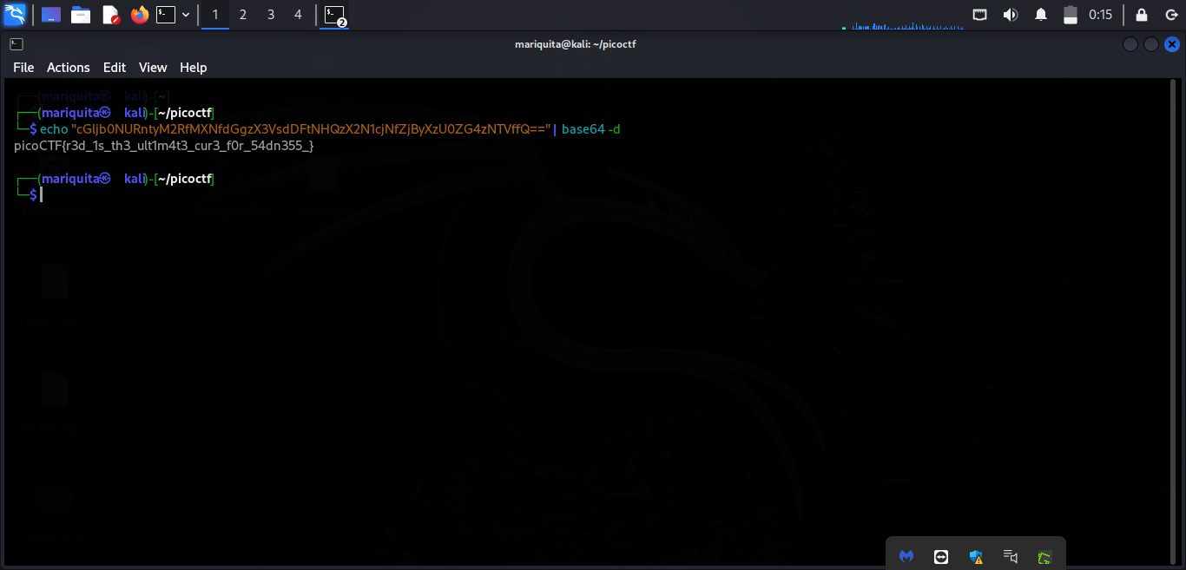The image size is (1186, 570).
Task: Open the terminal launcher in the panel
Action: [166, 15]
